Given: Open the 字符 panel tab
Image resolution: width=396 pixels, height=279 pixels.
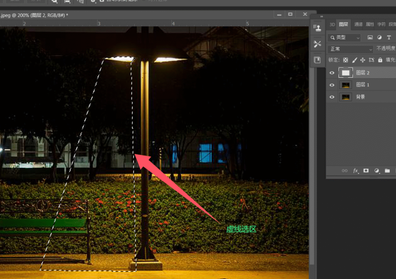Looking at the screenshot, I should pos(381,24).
